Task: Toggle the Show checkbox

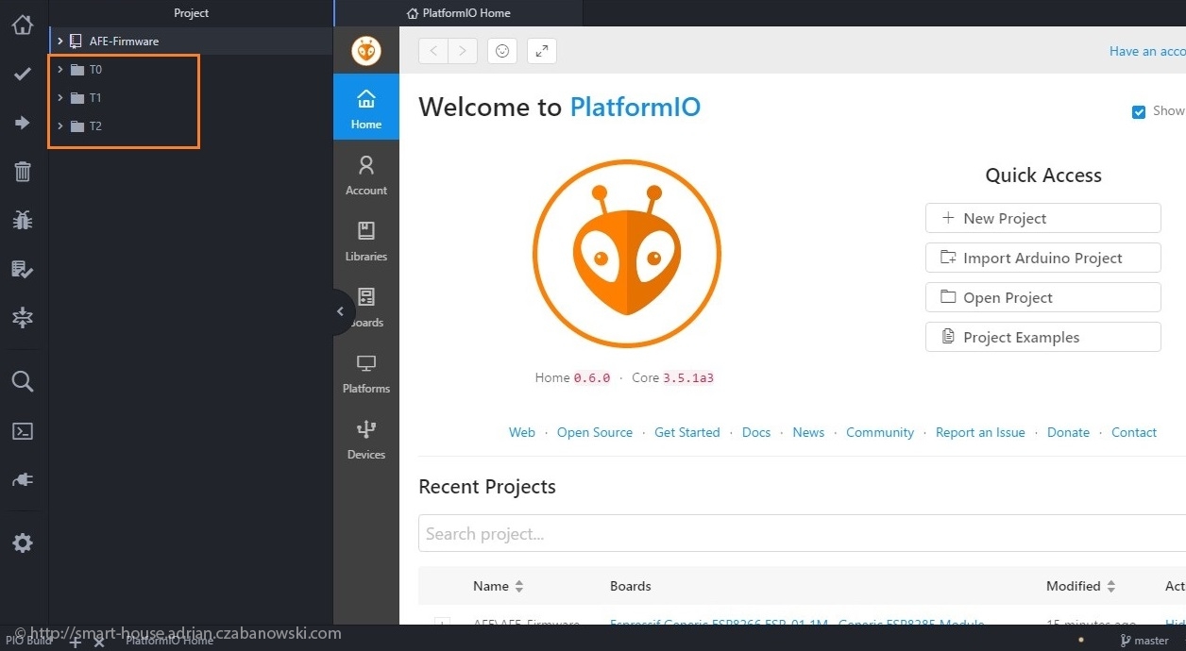Action: [1139, 111]
